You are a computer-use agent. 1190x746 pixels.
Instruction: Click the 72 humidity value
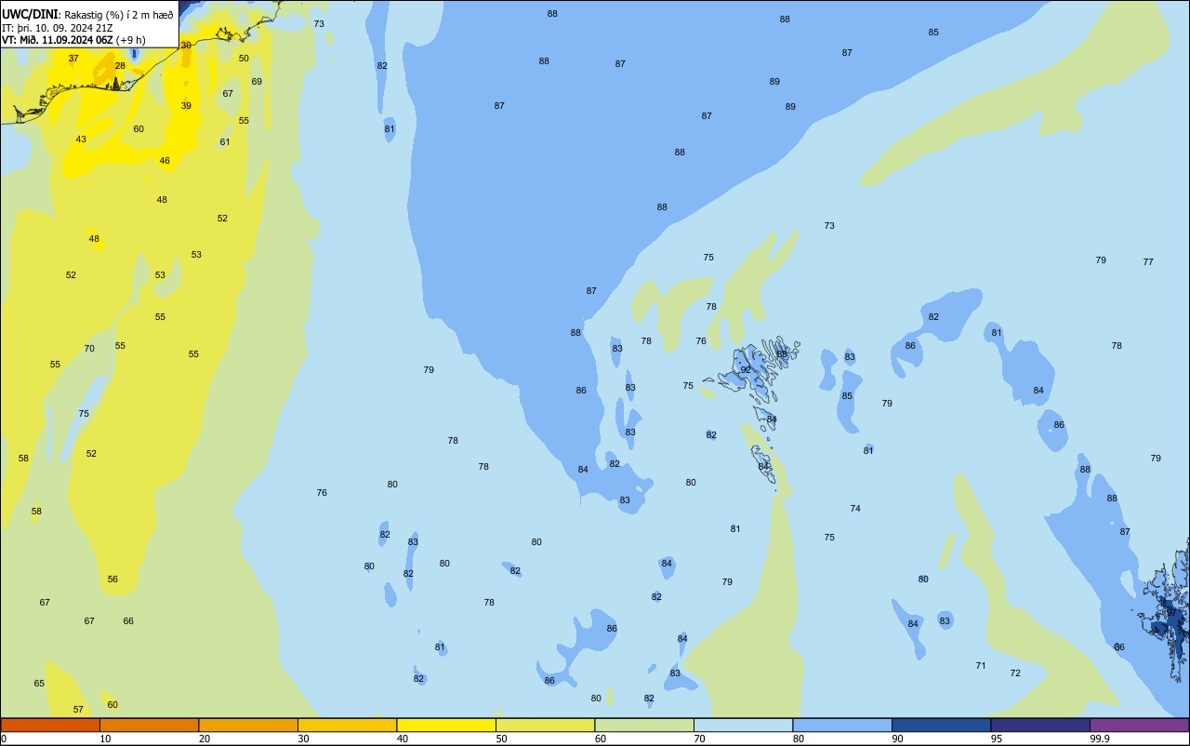pos(1015,673)
